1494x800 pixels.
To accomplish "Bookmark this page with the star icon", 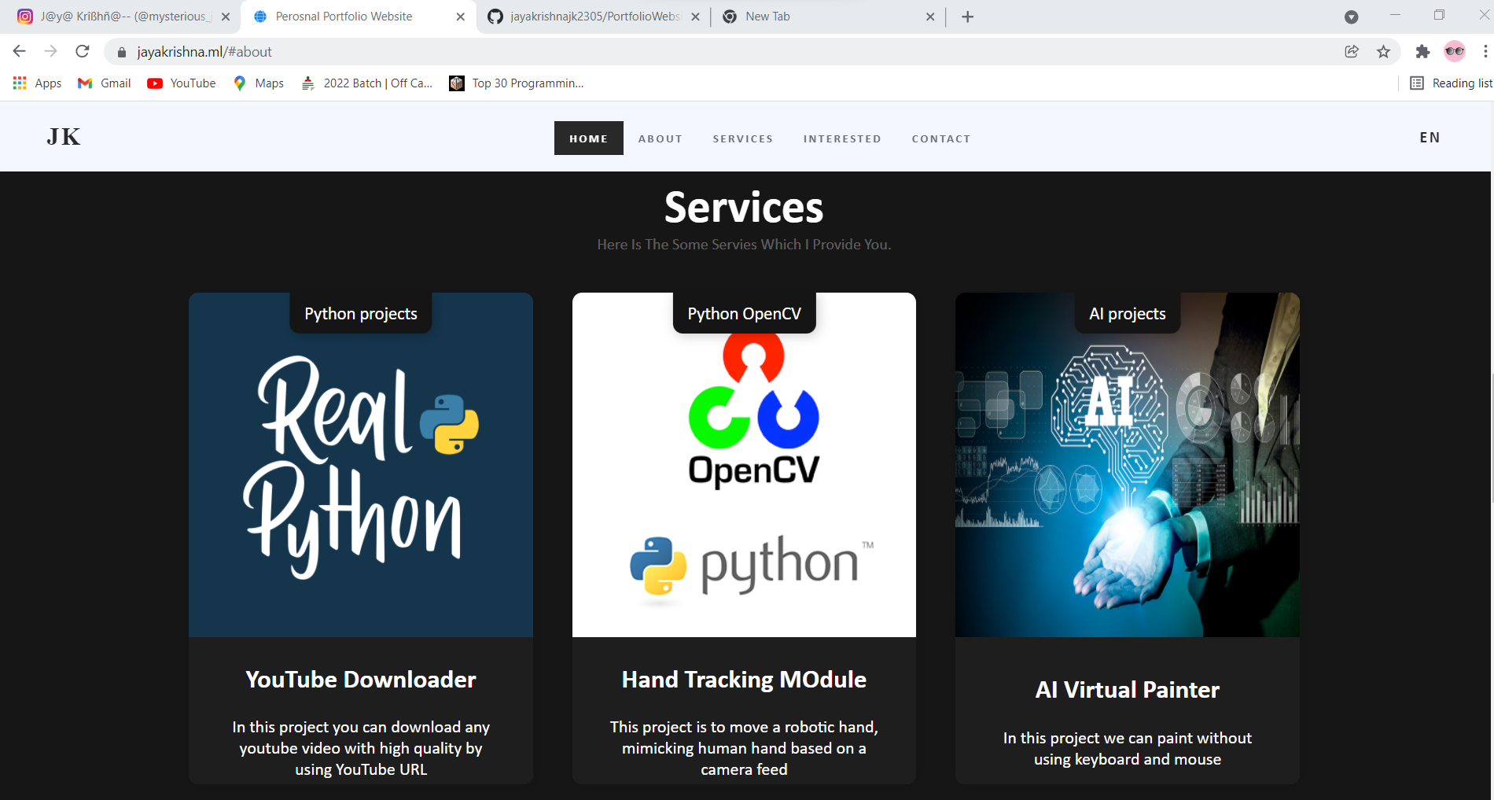I will 1384,51.
